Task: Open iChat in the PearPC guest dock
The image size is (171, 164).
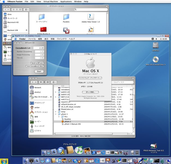Action: coord(61,151)
